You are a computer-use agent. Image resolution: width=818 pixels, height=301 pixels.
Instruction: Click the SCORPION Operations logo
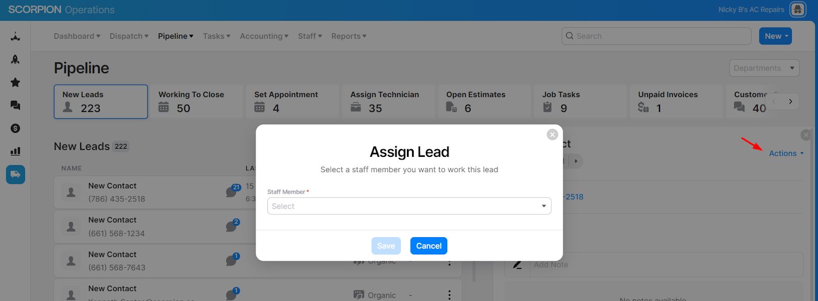coord(61,10)
